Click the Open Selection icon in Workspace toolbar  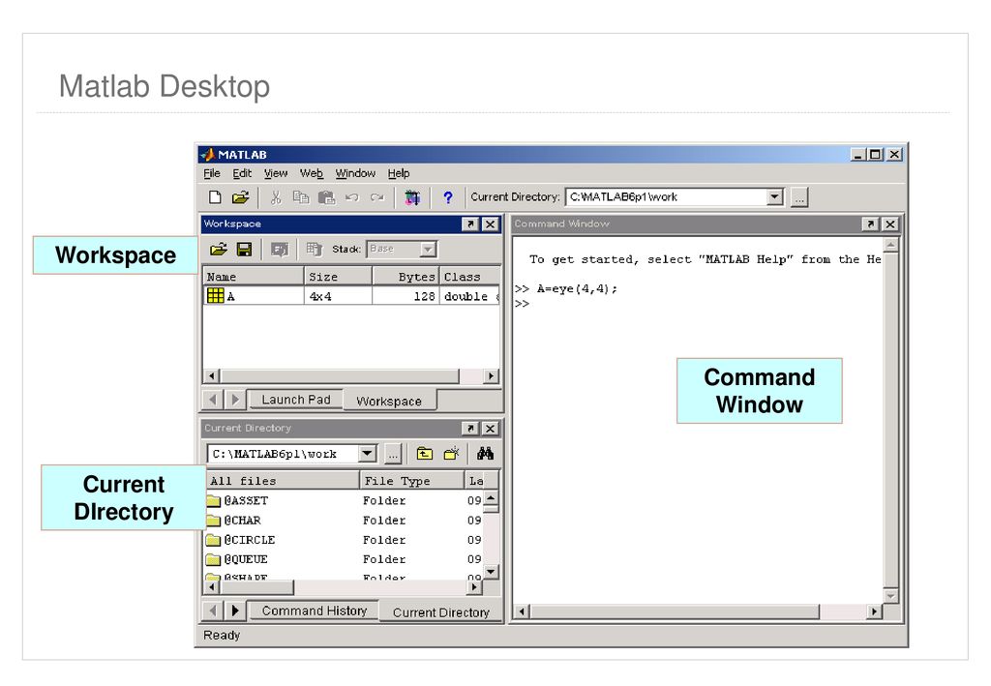(280, 250)
